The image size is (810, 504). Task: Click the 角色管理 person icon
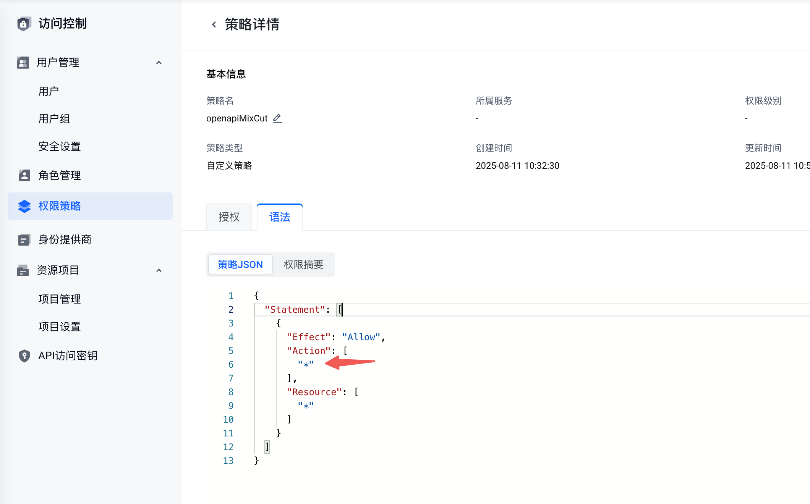[x=24, y=175]
